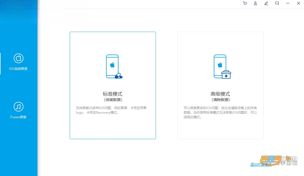Click the advanced mode phone-with-medkit icon
This screenshot has height=176, width=304.
coord(222,67)
